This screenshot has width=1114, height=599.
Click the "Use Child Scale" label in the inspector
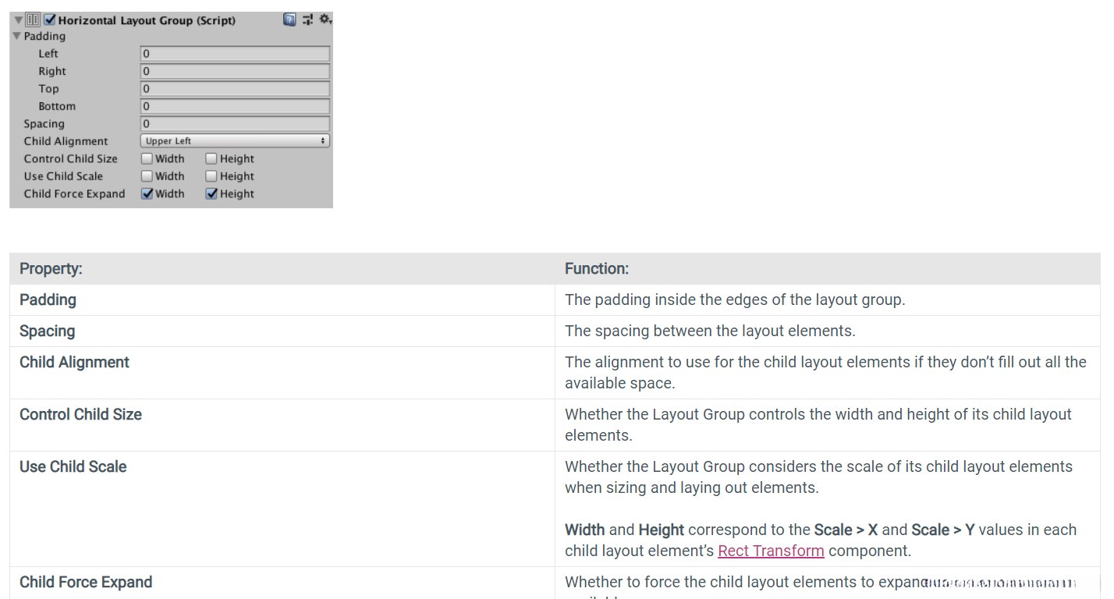tap(63, 176)
